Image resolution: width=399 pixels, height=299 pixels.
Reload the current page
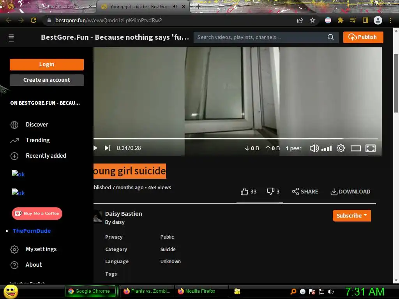point(34,20)
